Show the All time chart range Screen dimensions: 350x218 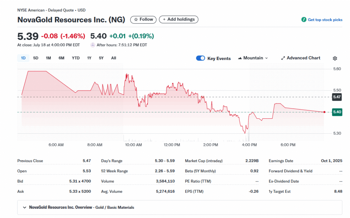click(113, 58)
